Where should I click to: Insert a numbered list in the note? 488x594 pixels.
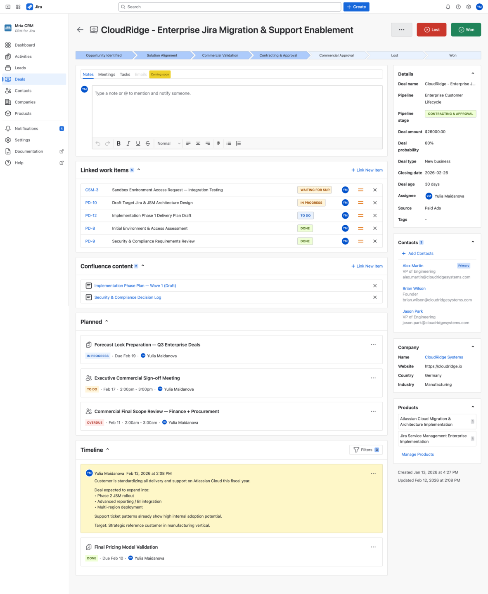point(238,144)
